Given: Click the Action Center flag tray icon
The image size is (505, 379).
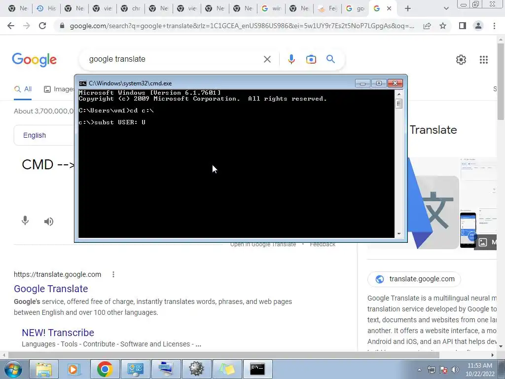Looking at the screenshot, I should coord(443,370).
